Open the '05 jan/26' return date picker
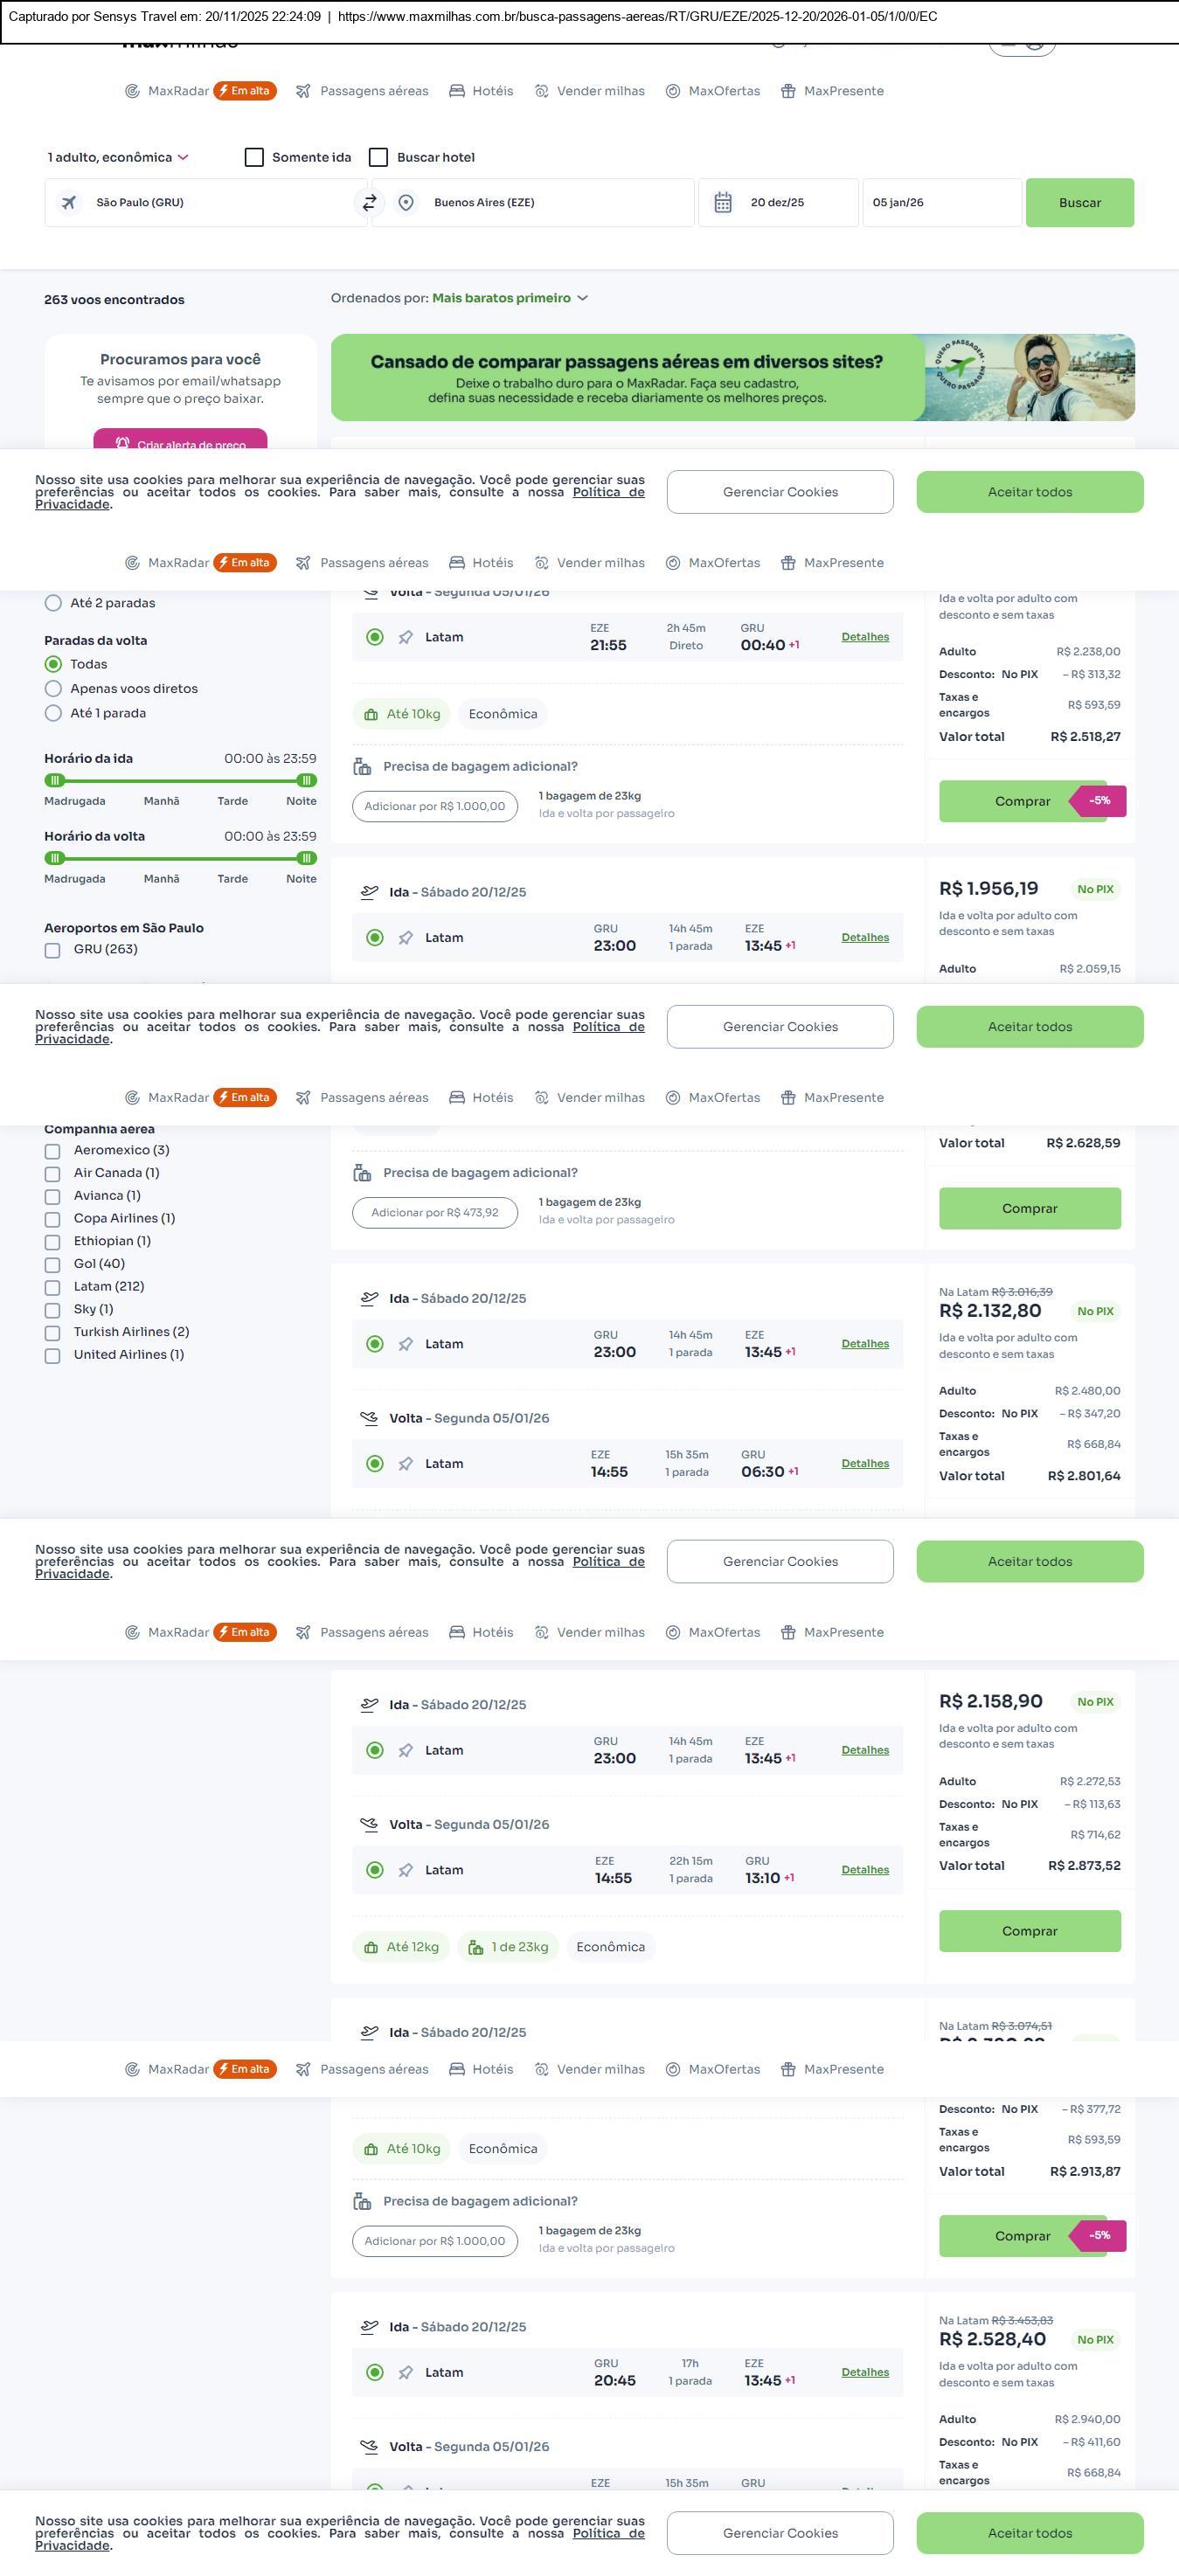Image resolution: width=1179 pixels, height=2576 pixels. pyautogui.click(x=940, y=203)
